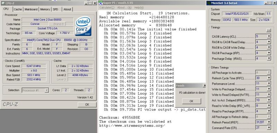Click the Bus Speed 583.1 MHz field in CPU-Z
The height and width of the screenshot is (133, 277).
coord(34,75)
